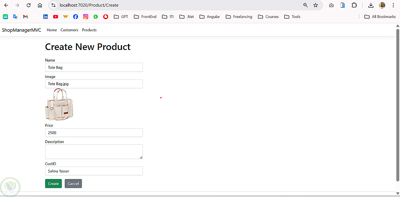Expand the Angular bookmarks folder
This screenshot has width=400, height=197.
point(210,16)
